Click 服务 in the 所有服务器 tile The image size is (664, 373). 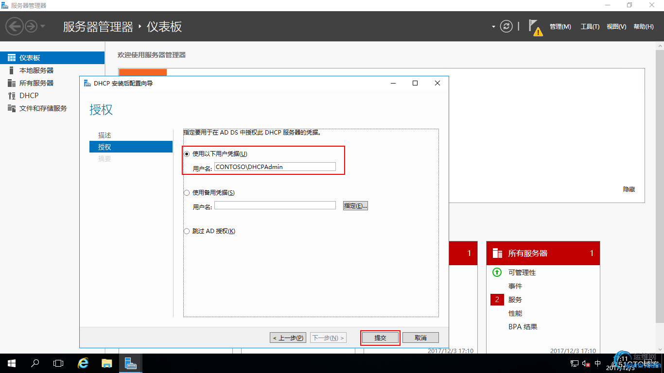click(515, 300)
